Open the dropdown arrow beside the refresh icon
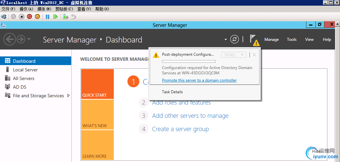 (x=226, y=40)
